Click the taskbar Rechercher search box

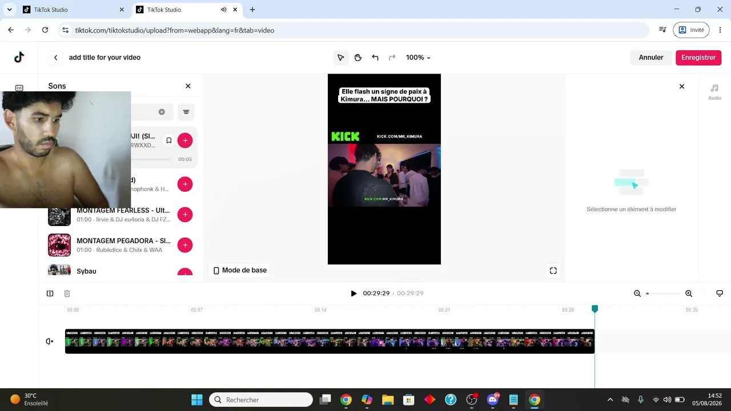261,400
